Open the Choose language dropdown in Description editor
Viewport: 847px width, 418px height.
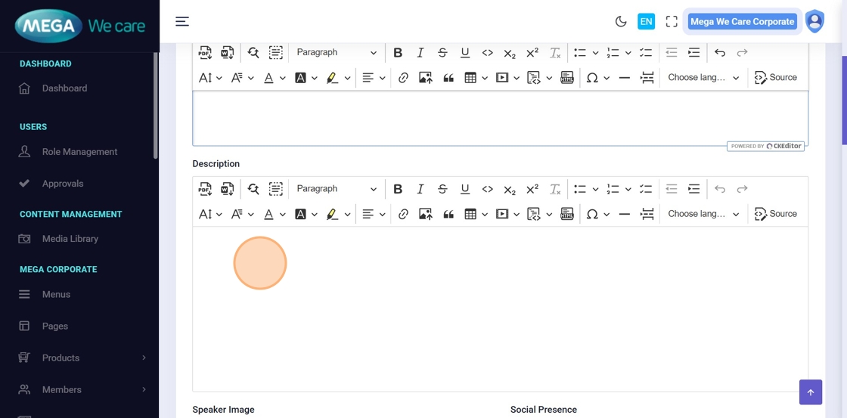click(x=703, y=215)
